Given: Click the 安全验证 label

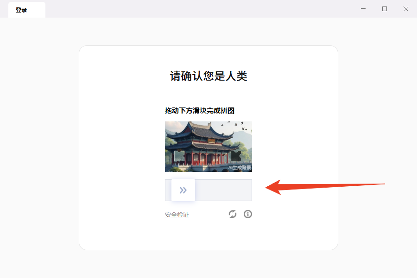Looking at the screenshot, I should tap(177, 215).
